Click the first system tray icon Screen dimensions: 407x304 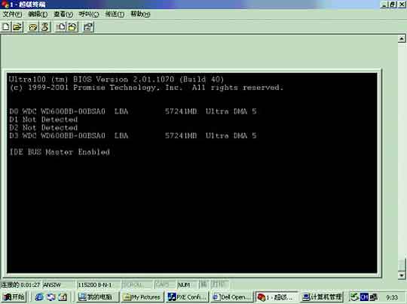coord(354,296)
